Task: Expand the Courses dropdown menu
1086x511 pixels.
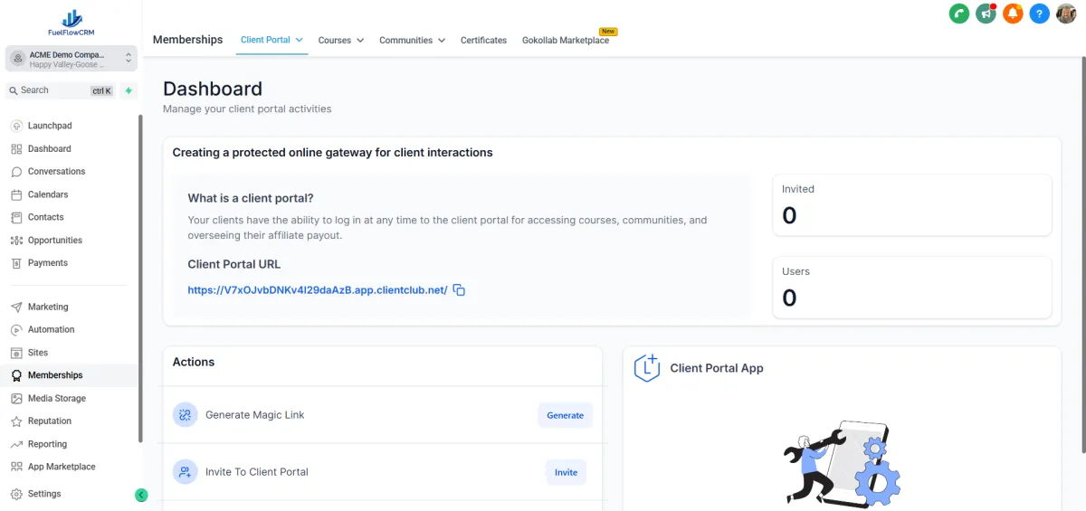Action: [340, 41]
